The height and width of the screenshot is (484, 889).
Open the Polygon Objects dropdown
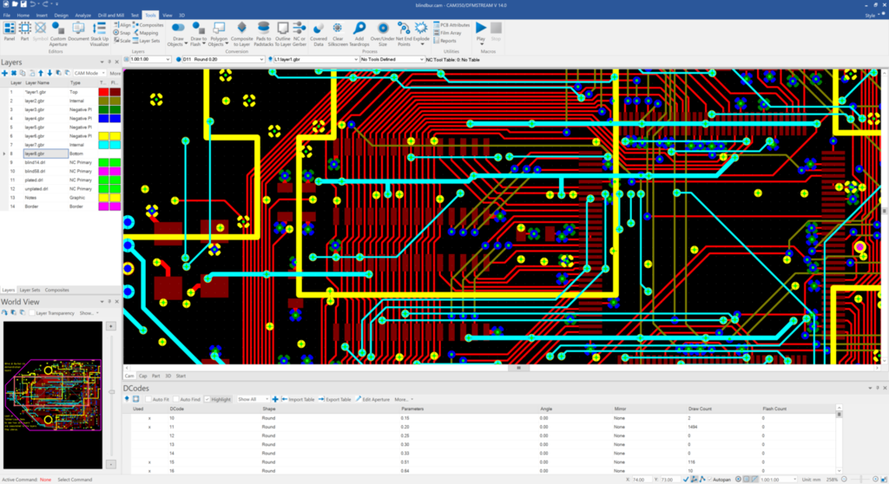pyautogui.click(x=218, y=34)
